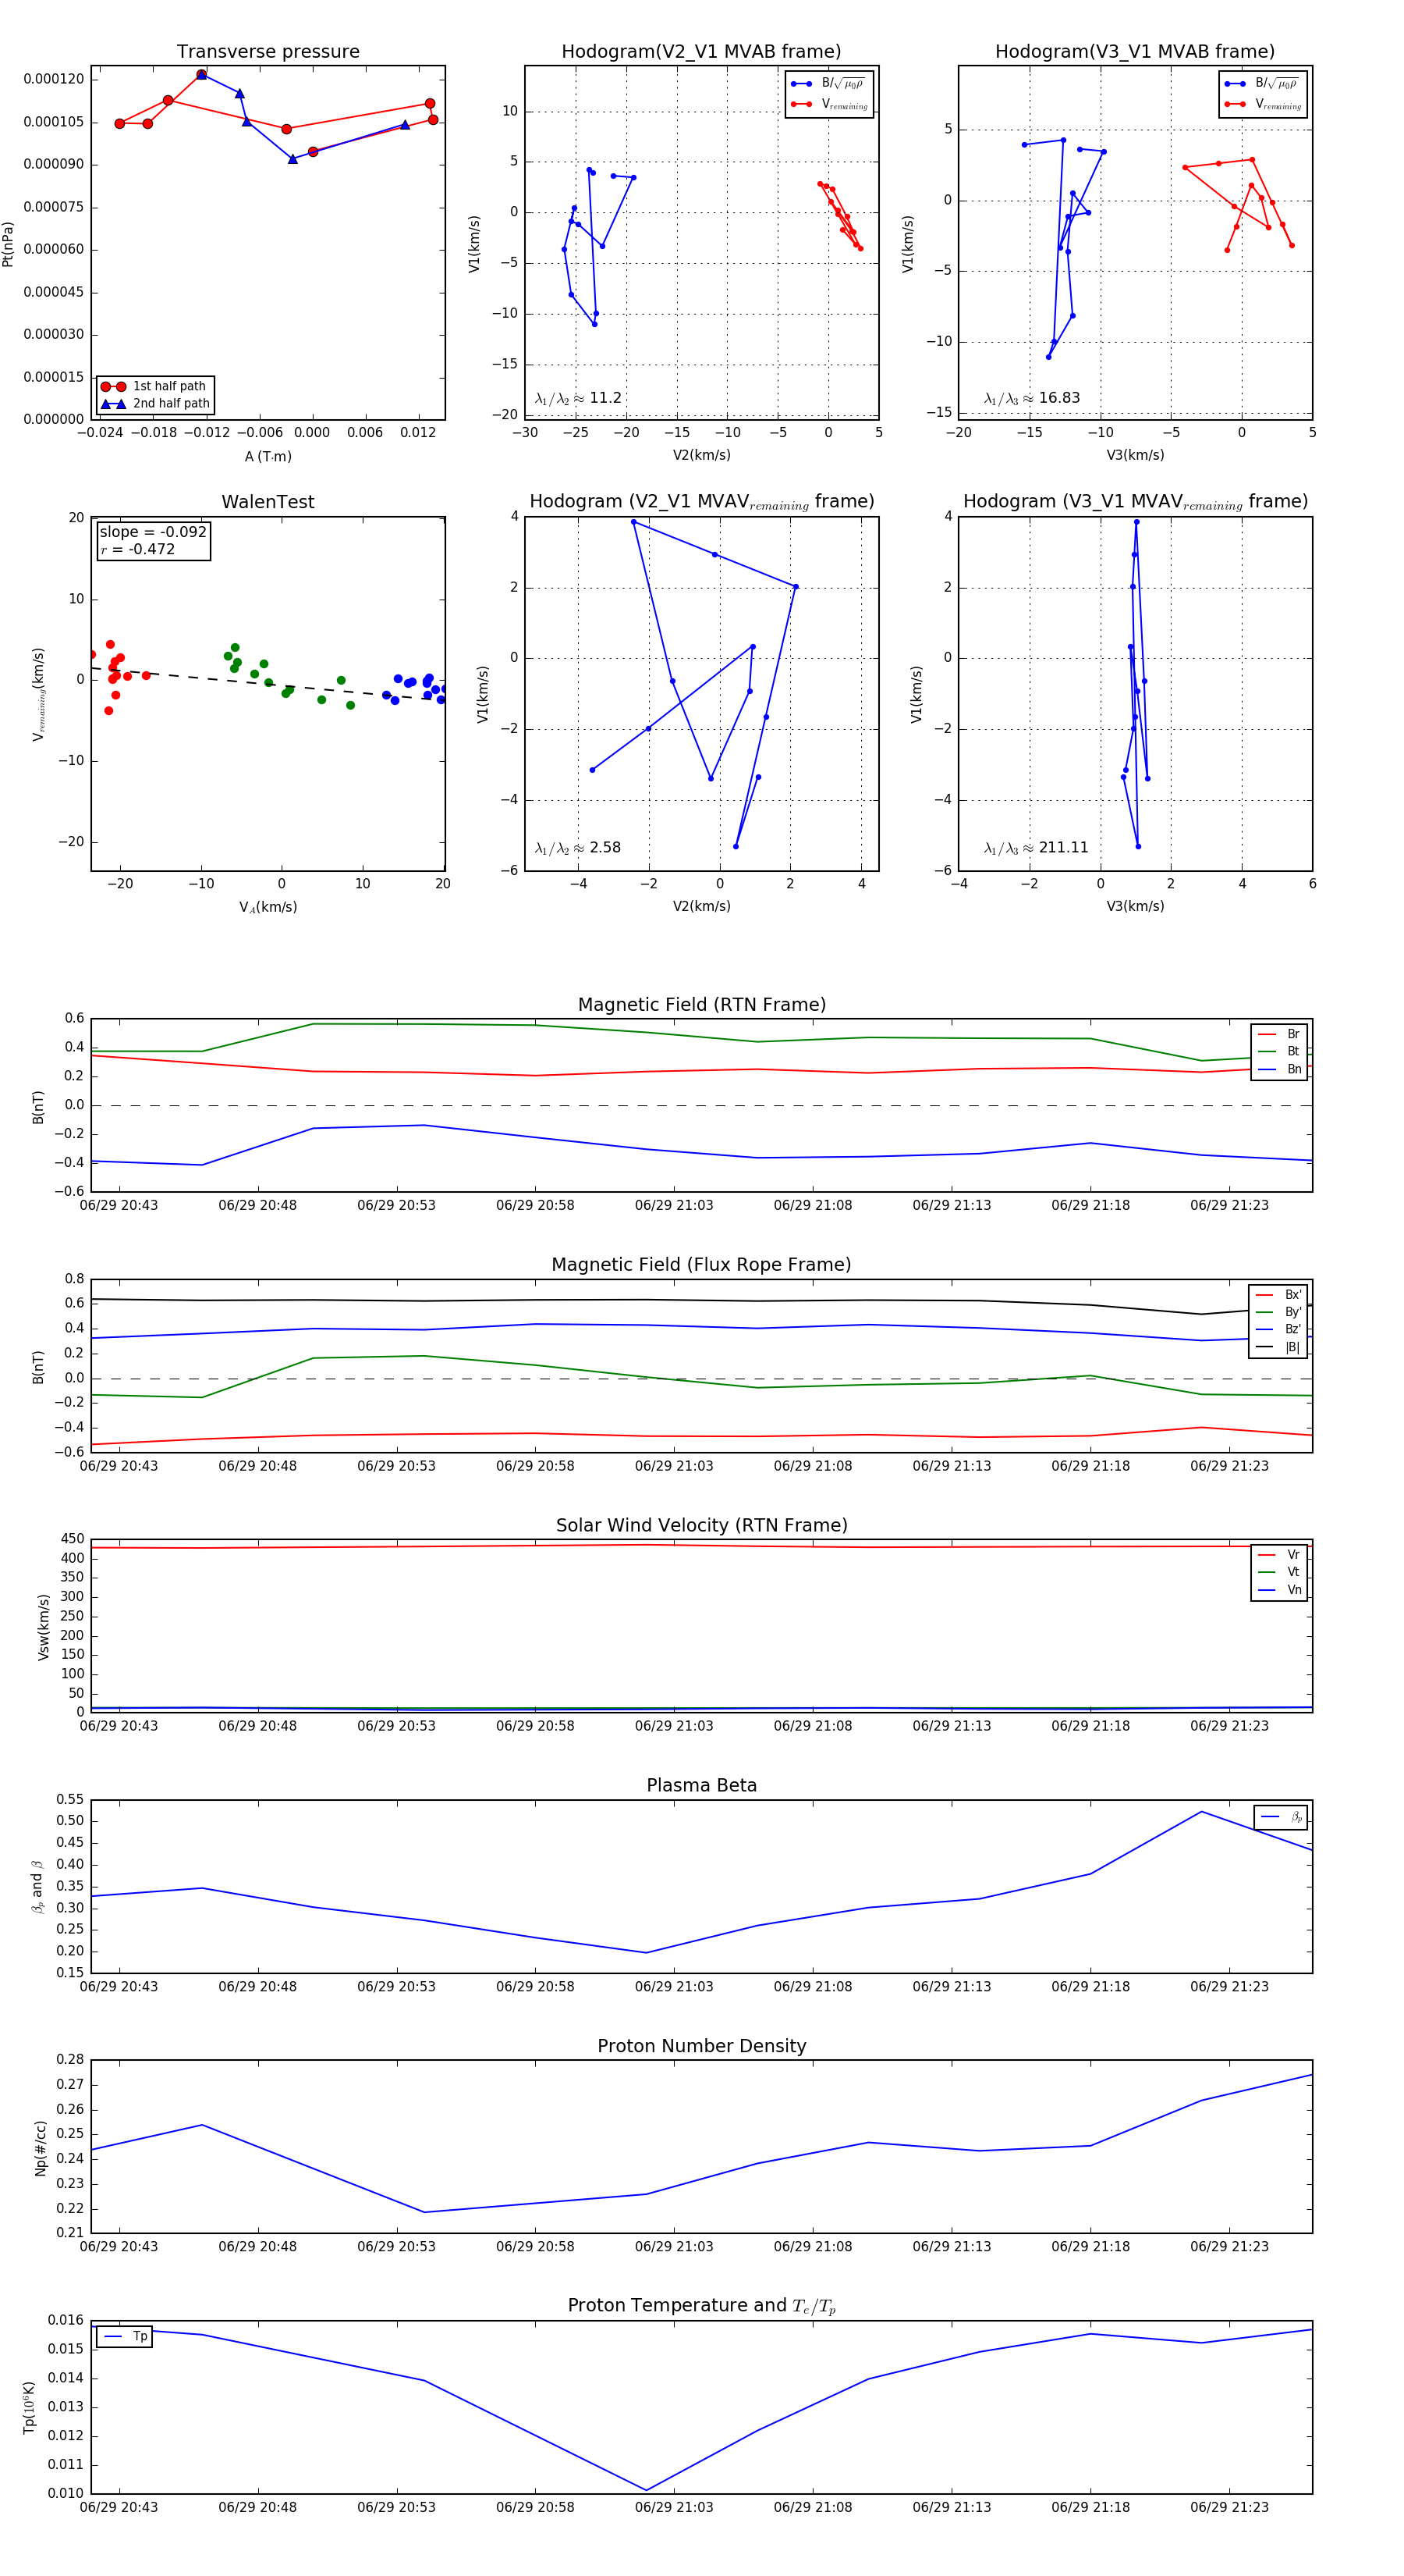Screen dimensions: 1404x2576
Task: Click the 'Bn' legend entry
Action: coord(1279,1069)
